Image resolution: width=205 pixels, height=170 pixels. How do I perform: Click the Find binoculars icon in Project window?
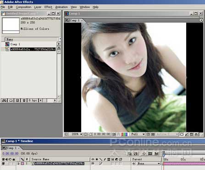click(4, 100)
